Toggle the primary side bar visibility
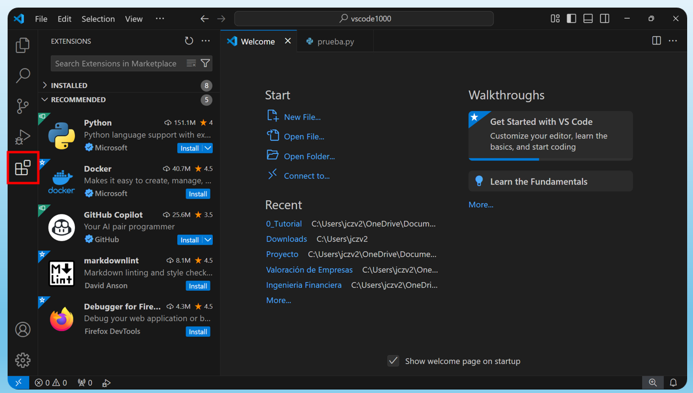Viewport: 693px width, 393px height. tap(571, 19)
